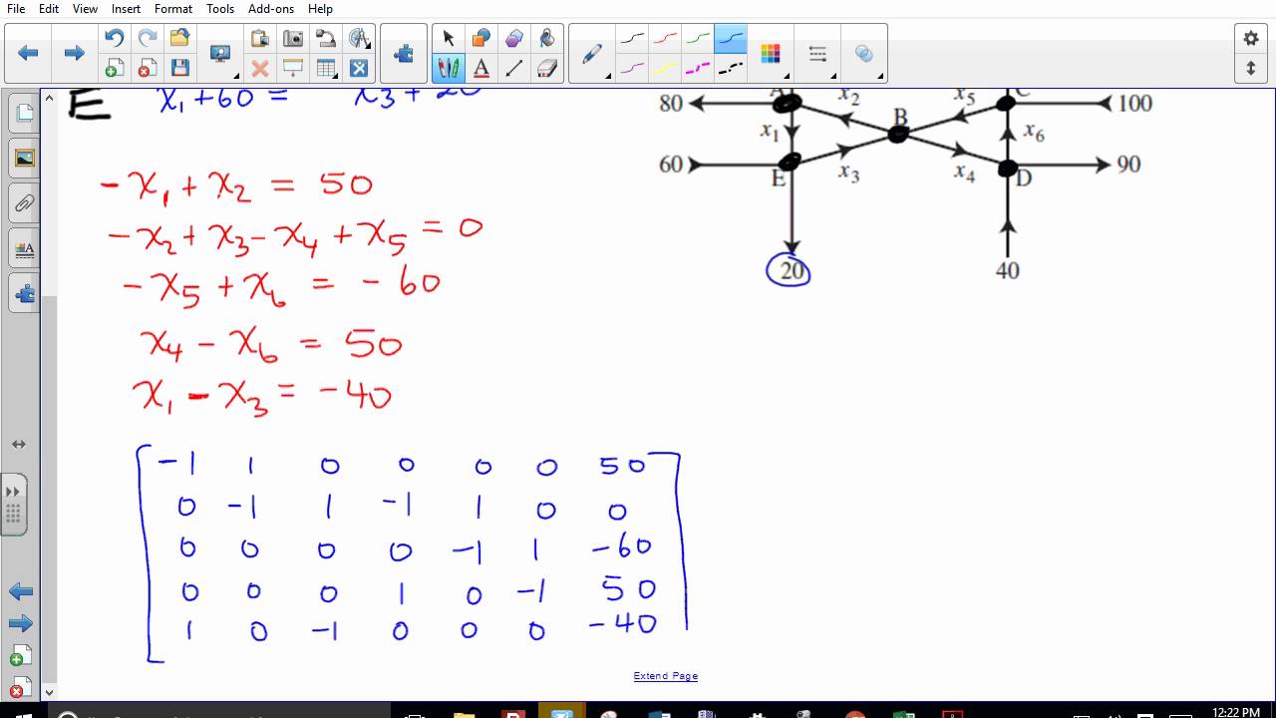This screenshot has width=1276, height=718.
Task: Show the screen shade tool
Action: tap(293, 69)
